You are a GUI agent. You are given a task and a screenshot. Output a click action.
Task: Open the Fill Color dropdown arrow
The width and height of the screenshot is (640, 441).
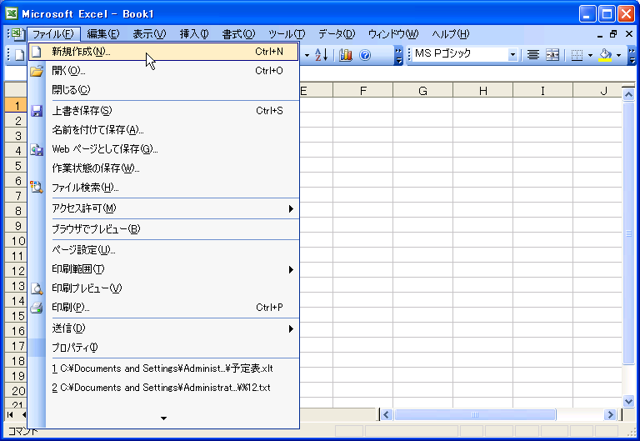[618, 55]
